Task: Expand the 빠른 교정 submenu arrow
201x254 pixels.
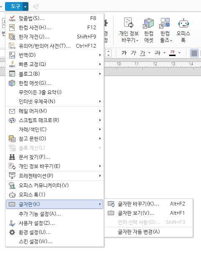Action: pyautogui.click(x=100, y=64)
